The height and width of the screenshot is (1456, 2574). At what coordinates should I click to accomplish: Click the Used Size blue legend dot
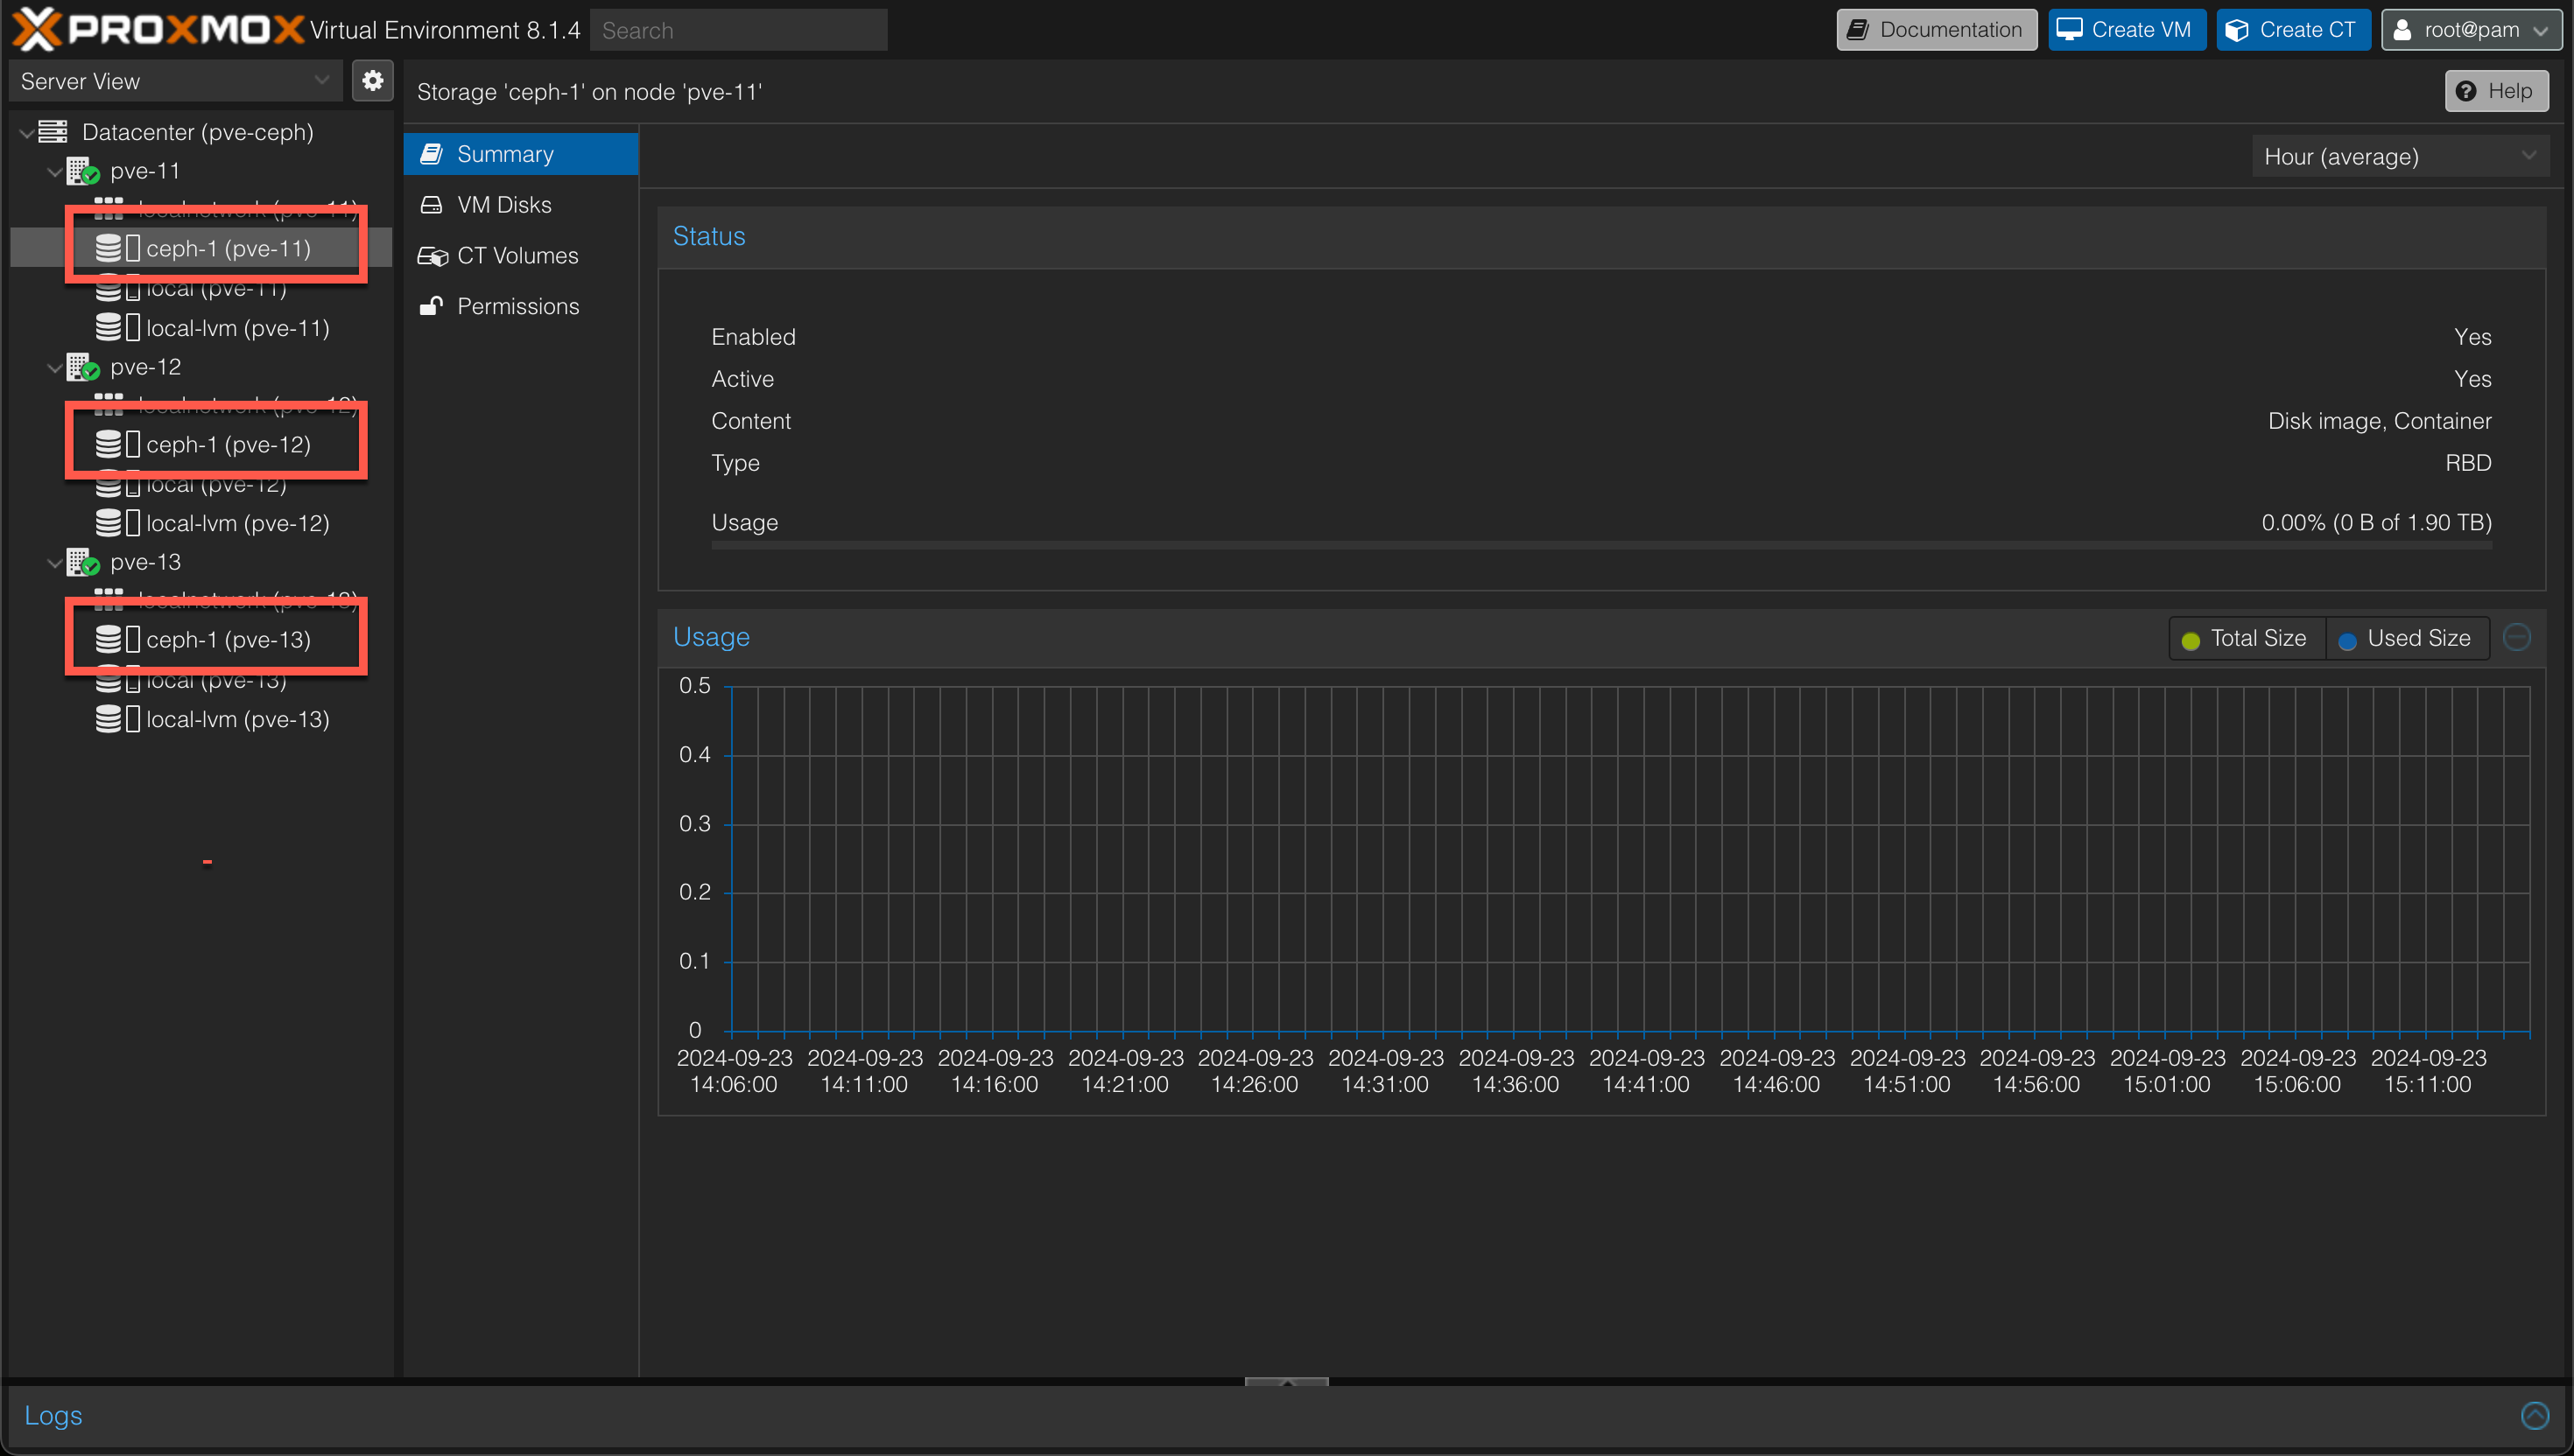tap(2347, 640)
